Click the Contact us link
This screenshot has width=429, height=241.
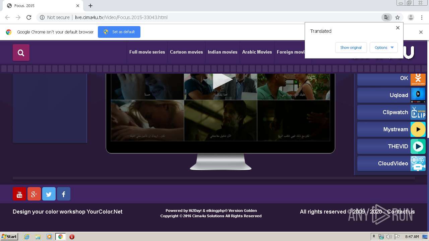401,212
